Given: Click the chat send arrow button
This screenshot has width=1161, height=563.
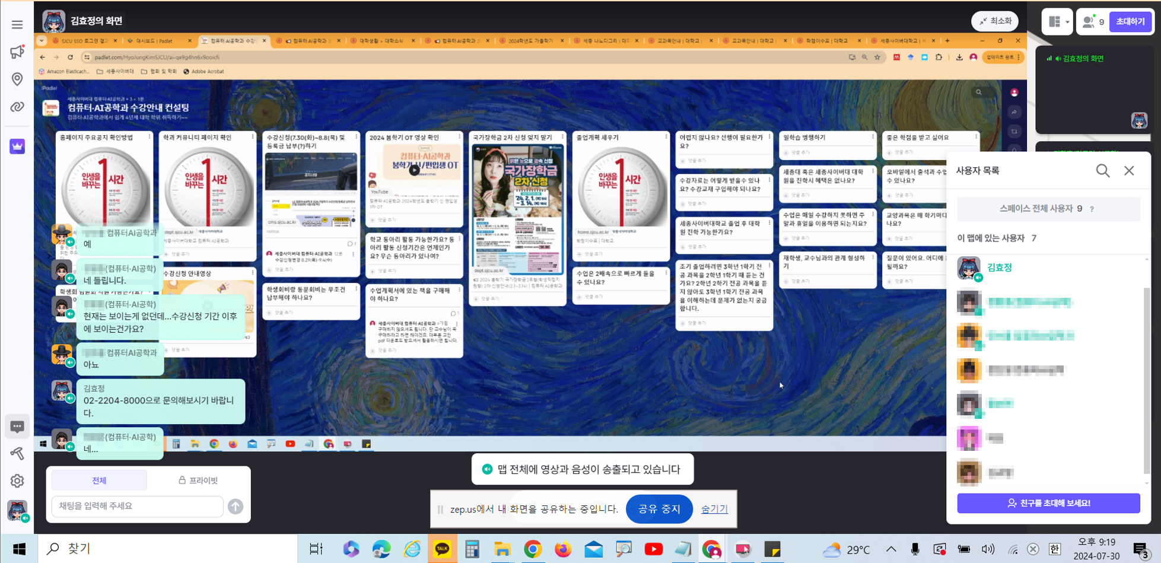Looking at the screenshot, I should [x=236, y=507].
